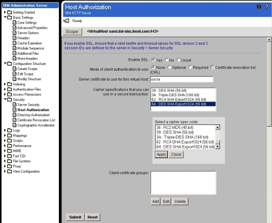Screen dimensions: 272x223
Task: Open Server Security tree item
Action: click(28, 105)
